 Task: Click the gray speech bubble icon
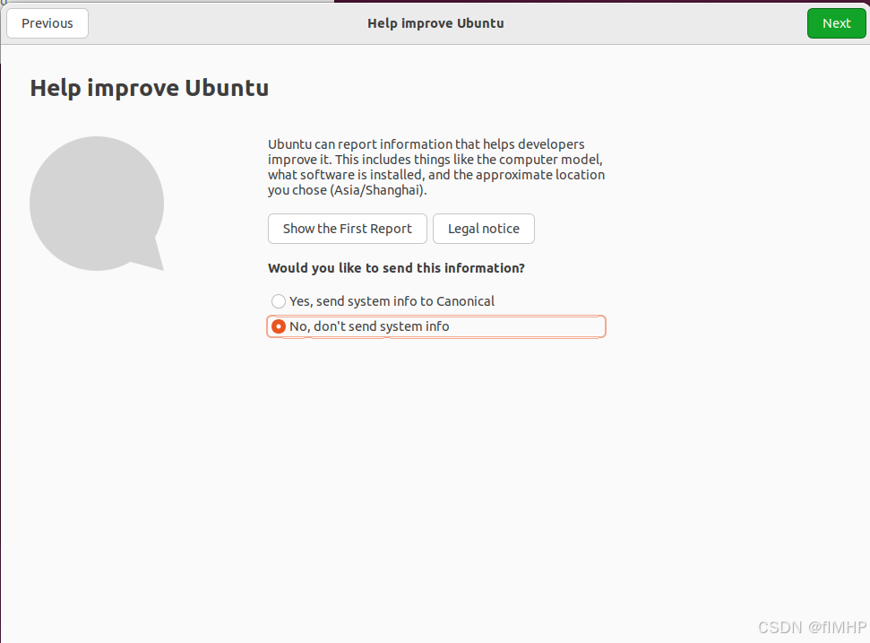click(96, 204)
